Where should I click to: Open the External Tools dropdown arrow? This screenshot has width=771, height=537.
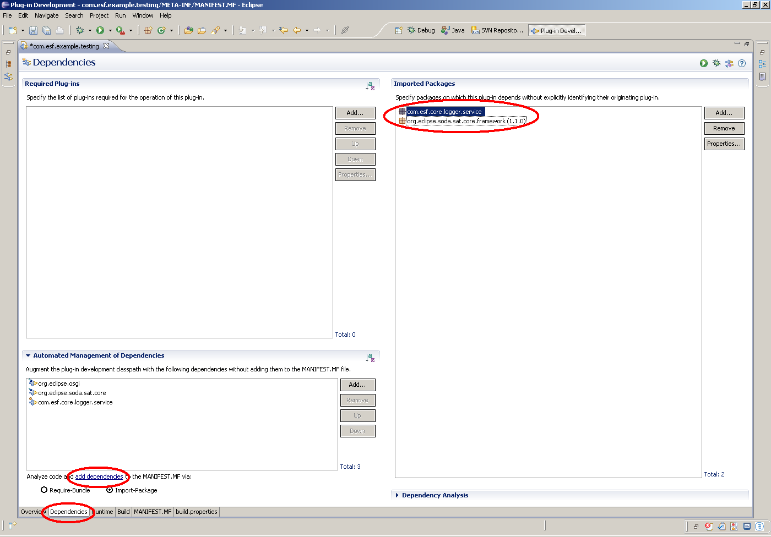click(131, 30)
